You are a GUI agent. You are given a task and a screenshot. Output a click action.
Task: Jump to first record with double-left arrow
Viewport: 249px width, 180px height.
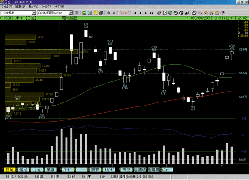[134, 13]
